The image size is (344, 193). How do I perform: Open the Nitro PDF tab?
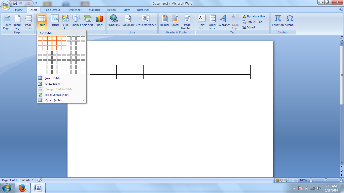pyautogui.click(x=143, y=10)
